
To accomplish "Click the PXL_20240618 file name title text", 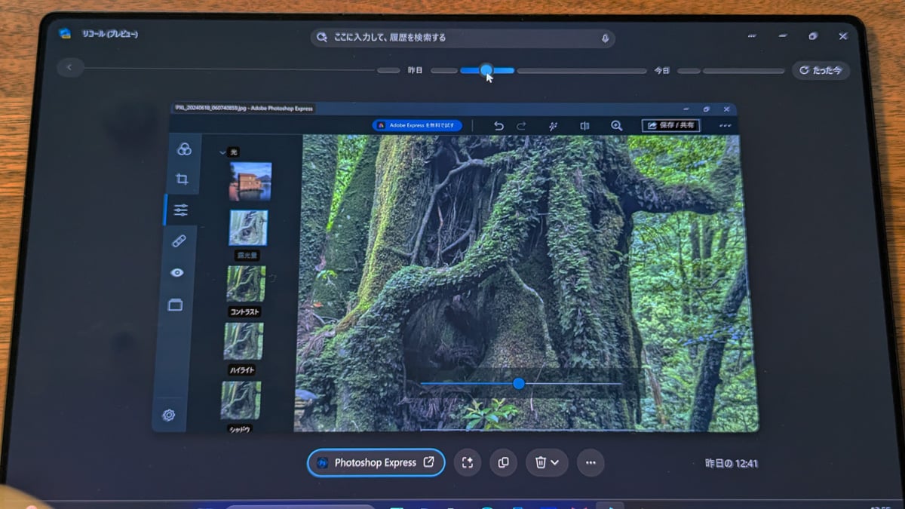I will pos(244,109).
